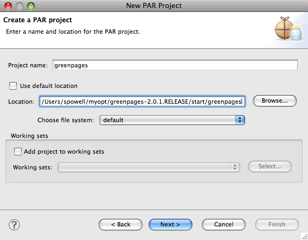Click into the Project name field

(x=175, y=65)
